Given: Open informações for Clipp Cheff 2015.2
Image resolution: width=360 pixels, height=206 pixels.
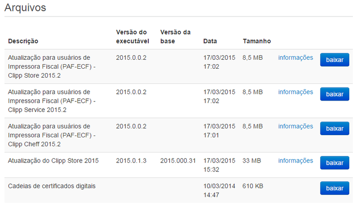Looking at the screenshot, I should click(x=295, y=126).
